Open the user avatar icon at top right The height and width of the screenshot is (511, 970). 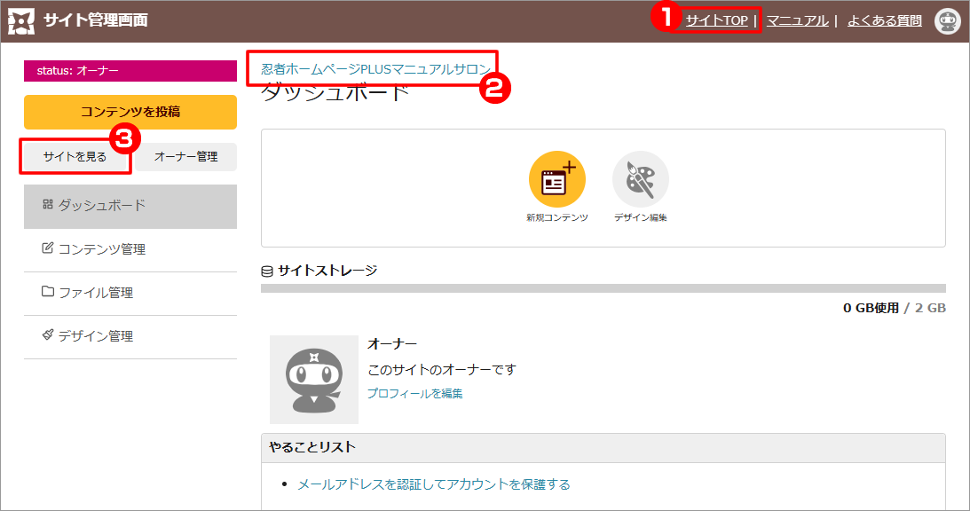948,21
